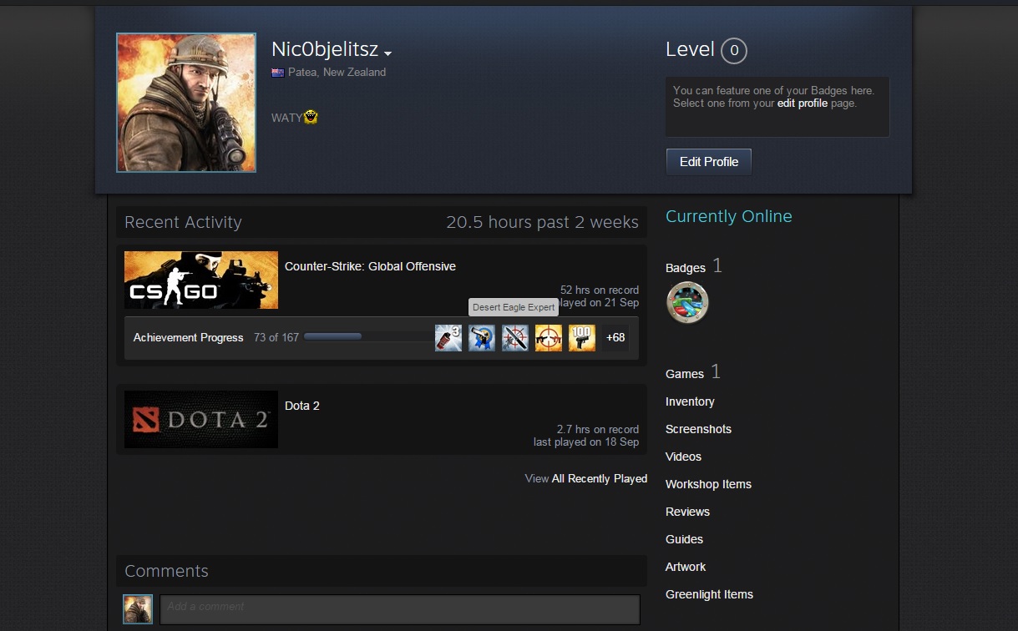Open the Badges section link
The width and height of the screenshot is (1018, 631).
tap(686, 268)
